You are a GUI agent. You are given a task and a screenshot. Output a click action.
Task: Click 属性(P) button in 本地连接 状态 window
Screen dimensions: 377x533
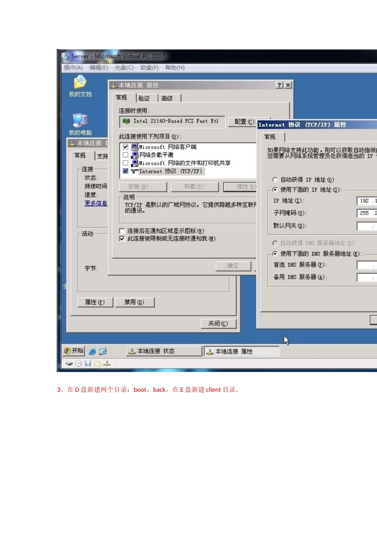point(95,302)
